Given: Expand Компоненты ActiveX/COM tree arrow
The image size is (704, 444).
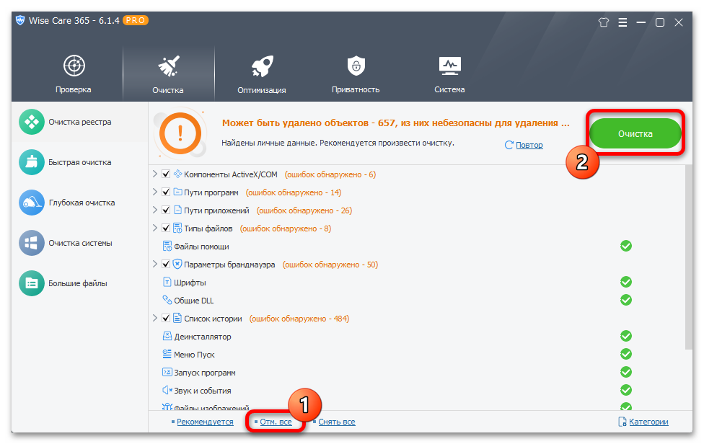Looking at the screenshot, I should [155, 174].
